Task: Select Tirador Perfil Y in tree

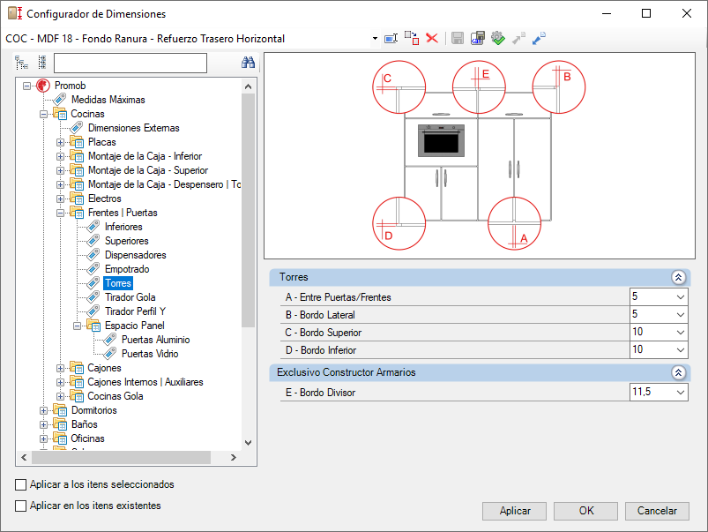Action: coord(135,311)
